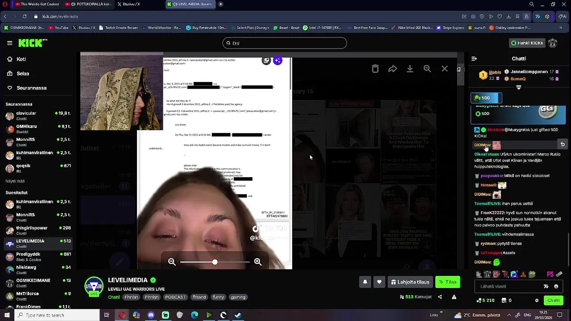Screen dimensions: 571x321
Task: Switch to This Weirdo Got Cooked tab
Action: point(37,4)
